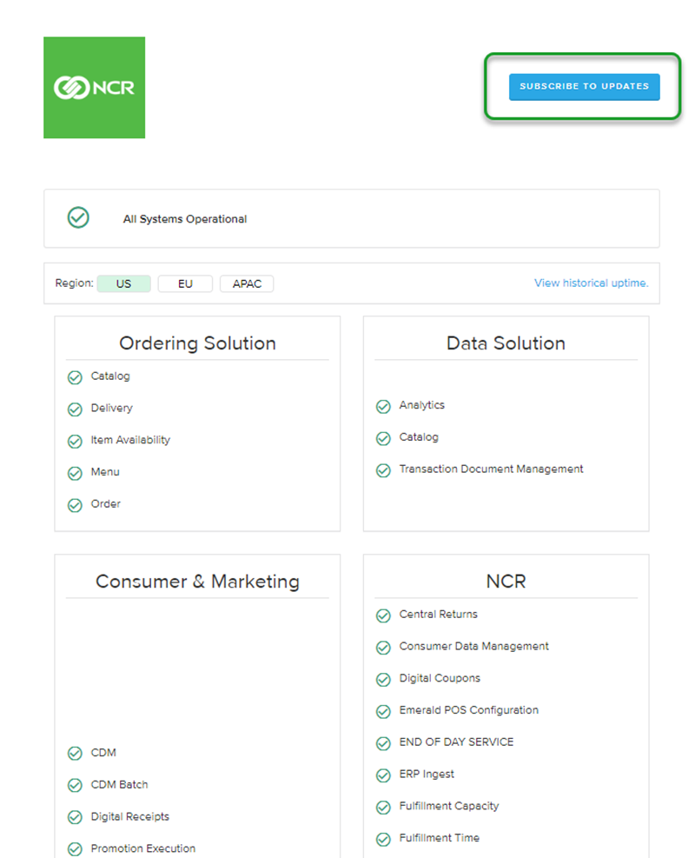Click the All Systems Operational checkmark icon
The height and width of the screenshot is (858, 695).
[78, 217]
